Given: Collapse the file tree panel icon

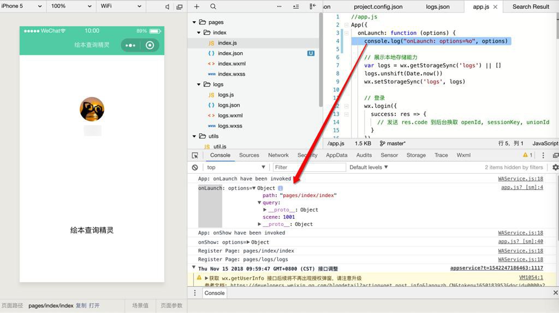Looking at the screenshot, I should (313, 7).
